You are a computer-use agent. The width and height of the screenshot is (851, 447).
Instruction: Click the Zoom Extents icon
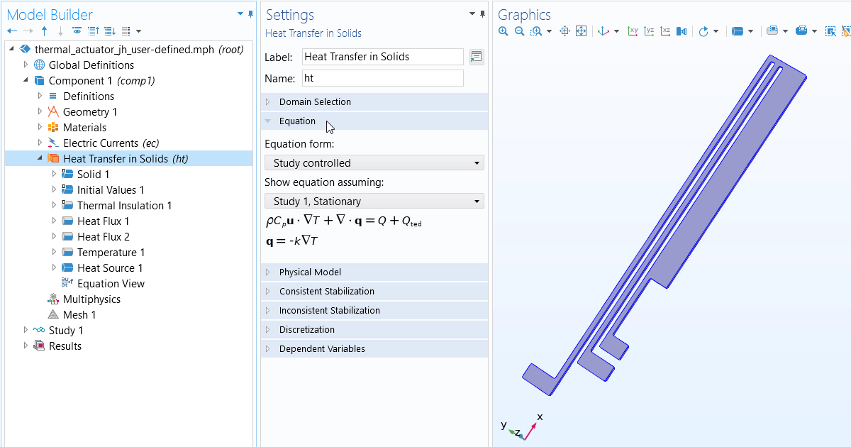[581, 31]
